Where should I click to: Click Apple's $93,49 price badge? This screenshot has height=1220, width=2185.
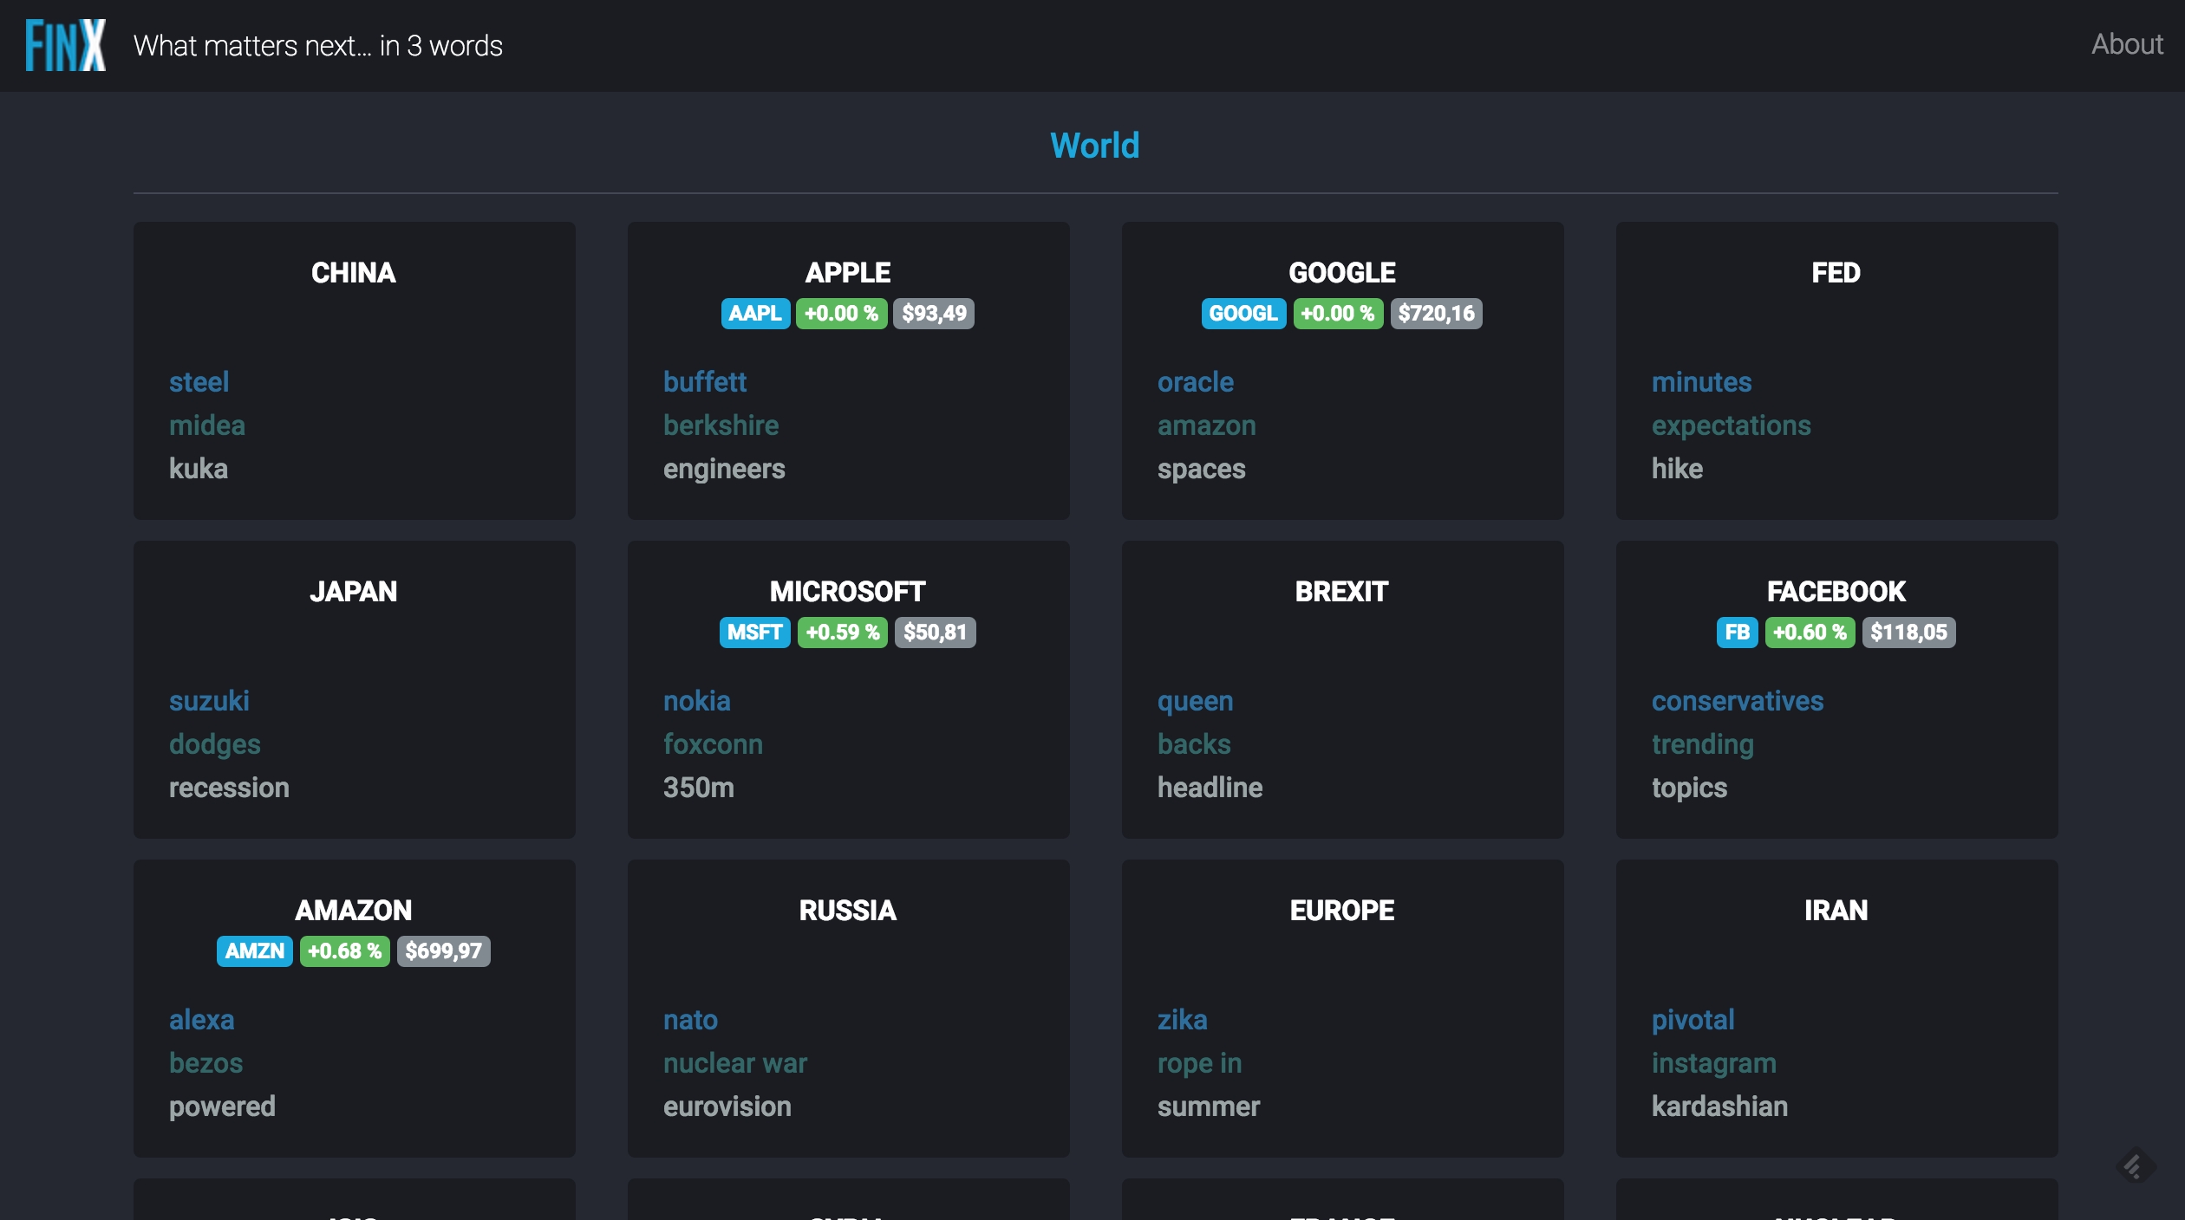pos(934,314)
